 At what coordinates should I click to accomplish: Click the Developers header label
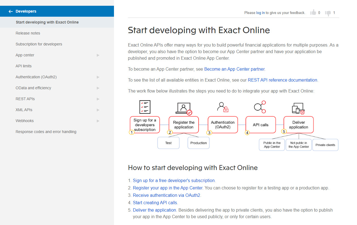pyautogui.click(x=26, y=11)
